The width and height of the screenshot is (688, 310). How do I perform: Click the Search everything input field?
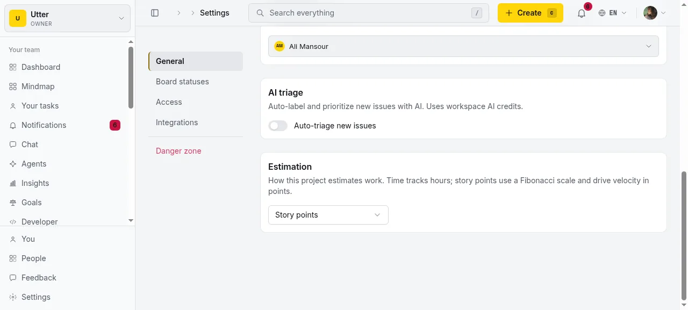coord(369,13)
